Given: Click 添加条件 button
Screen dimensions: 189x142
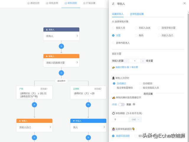Looking at the screenshot, I should [x=61, y=81].
